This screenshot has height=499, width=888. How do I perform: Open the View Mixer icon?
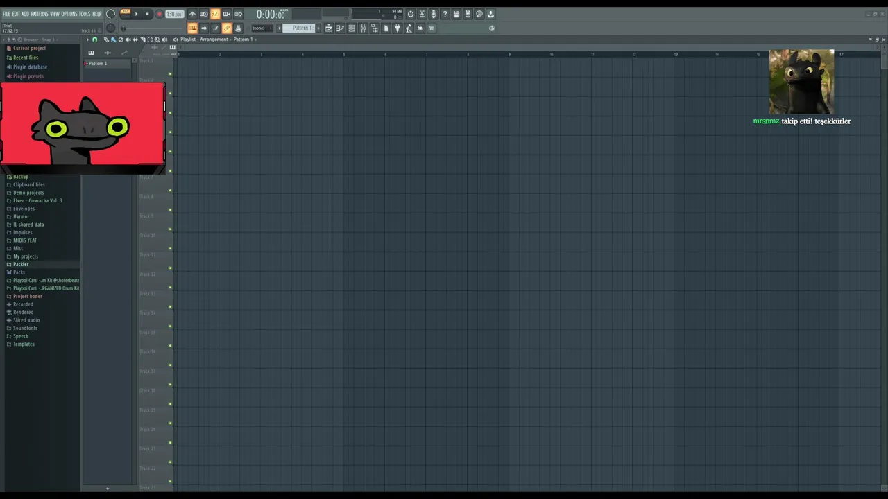pos(363,28)
